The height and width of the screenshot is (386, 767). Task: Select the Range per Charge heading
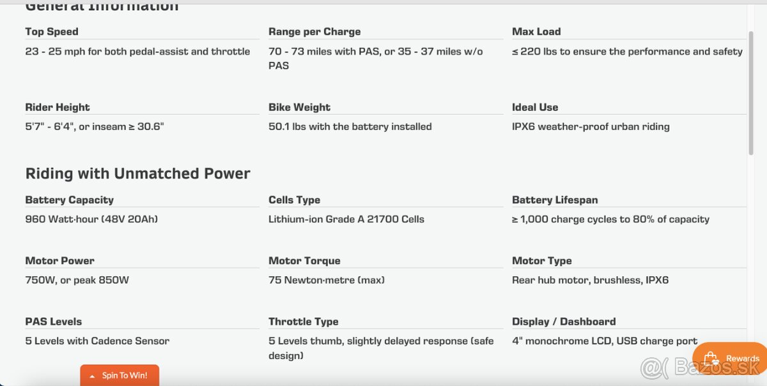[314, 31]
